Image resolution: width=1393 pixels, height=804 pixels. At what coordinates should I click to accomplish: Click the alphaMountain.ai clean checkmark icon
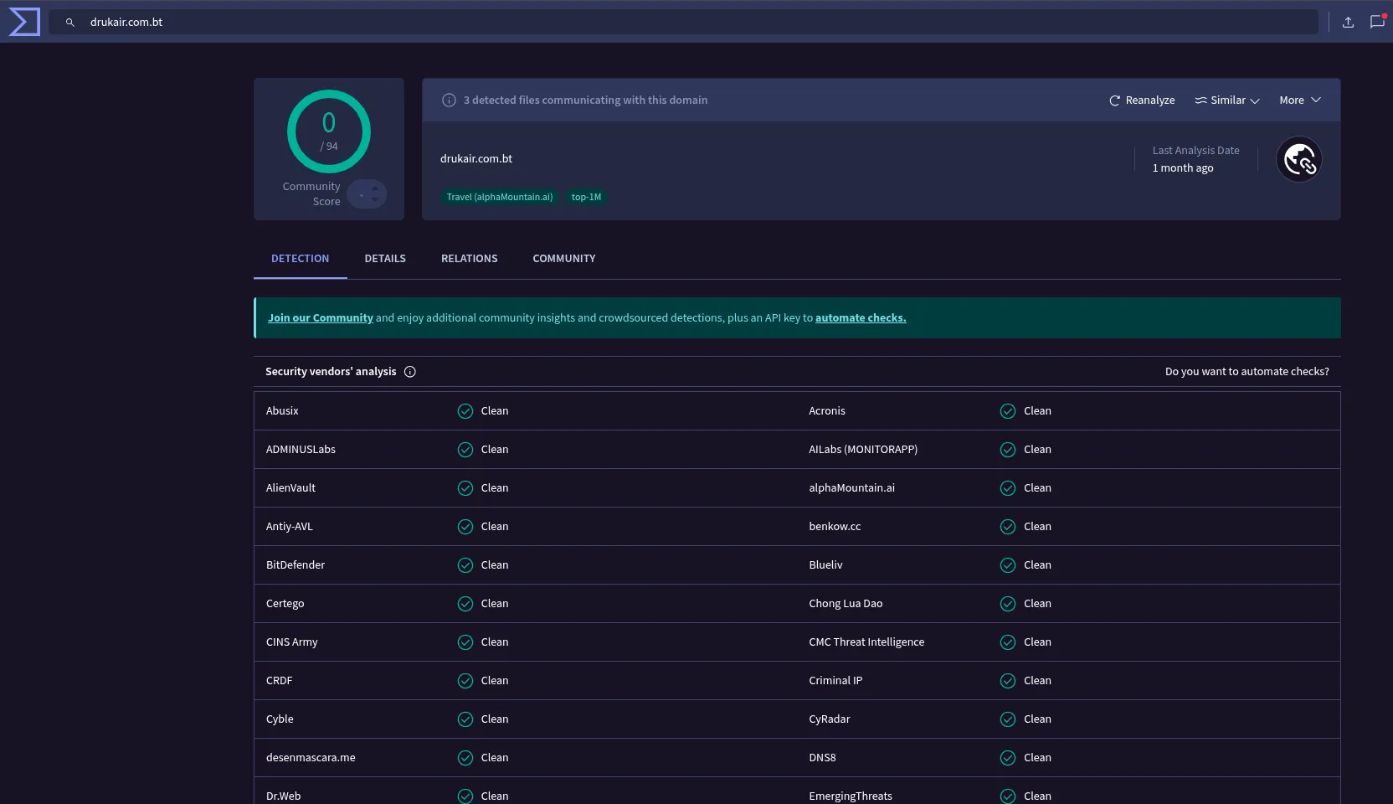point(1008,488)
